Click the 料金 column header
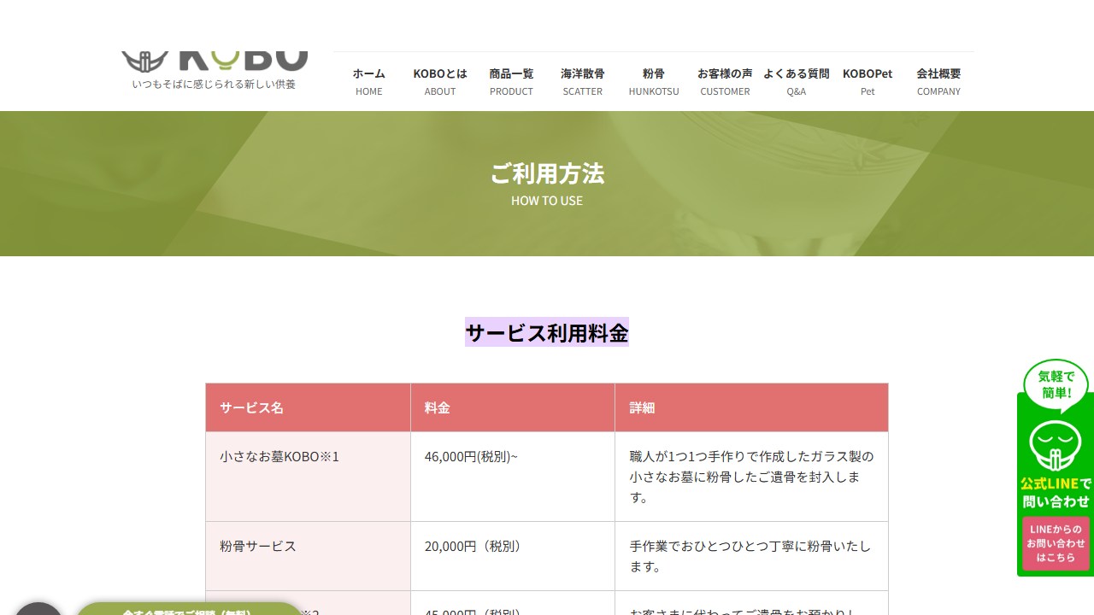Viewport: 1094px width, 615px height. (x=512, y=407)
